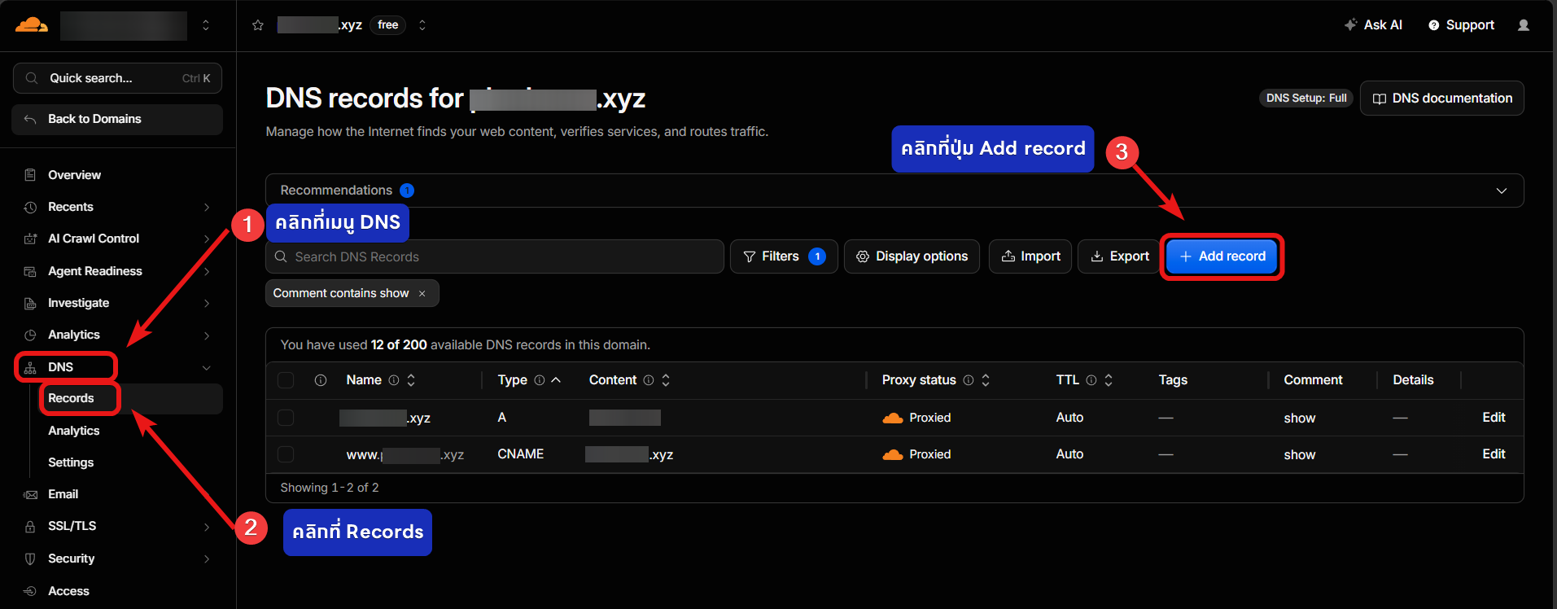The image size is (1557, 609).
Task: Click the Add record button
Action: coord(1222,256)
